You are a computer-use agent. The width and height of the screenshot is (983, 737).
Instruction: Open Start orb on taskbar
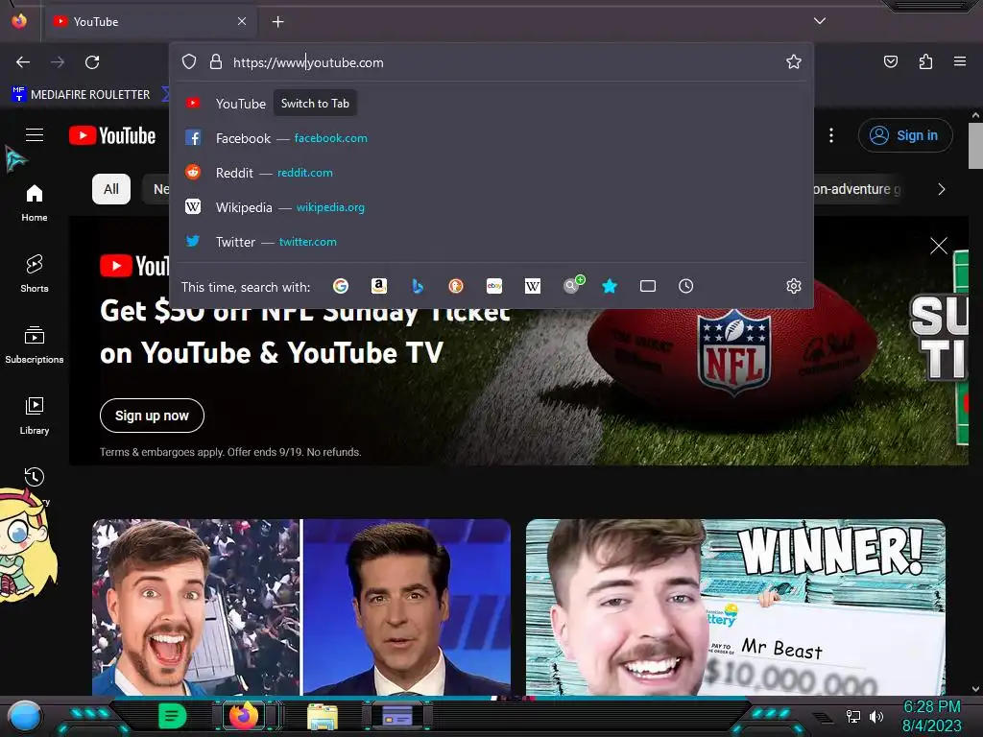coord(25,716)
